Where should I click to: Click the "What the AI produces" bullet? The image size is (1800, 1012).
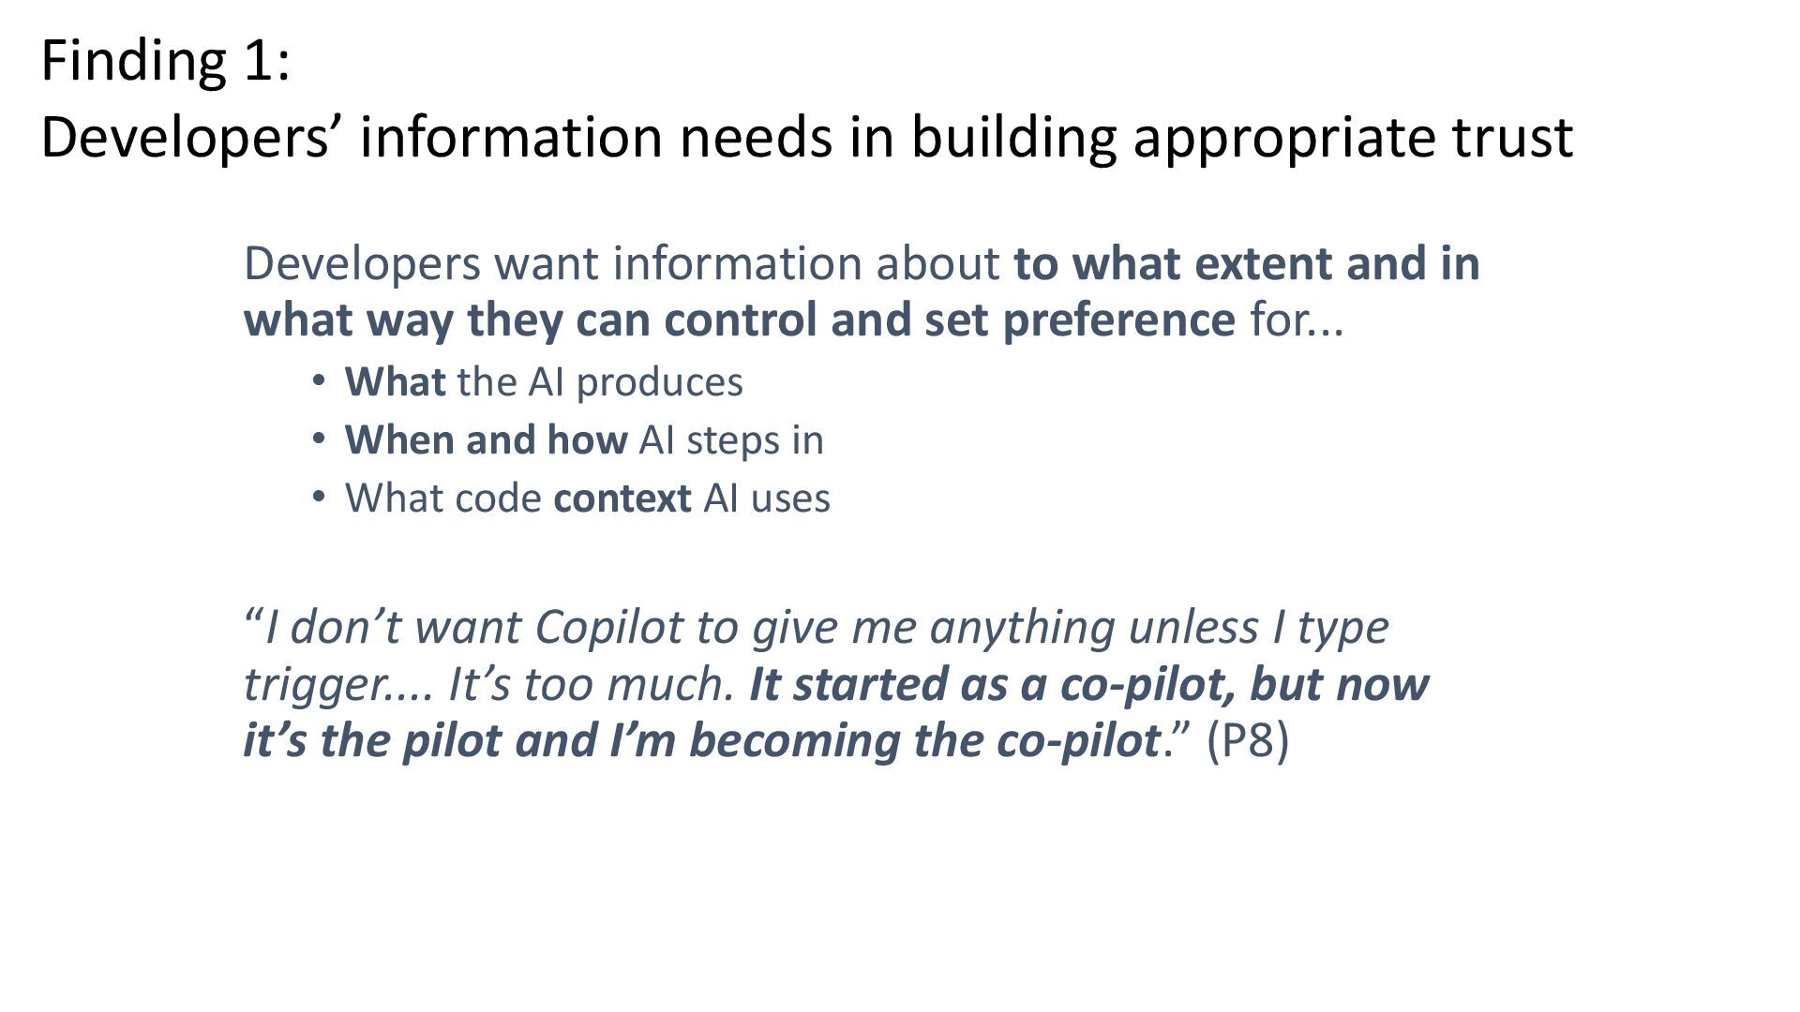pyautogui.click(x=543, y=381)
